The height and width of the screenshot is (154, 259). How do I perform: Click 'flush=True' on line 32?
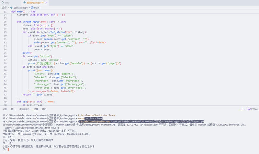97,42
